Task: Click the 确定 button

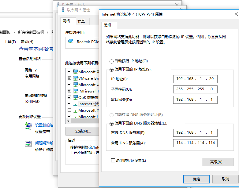Action: point(196,179)
